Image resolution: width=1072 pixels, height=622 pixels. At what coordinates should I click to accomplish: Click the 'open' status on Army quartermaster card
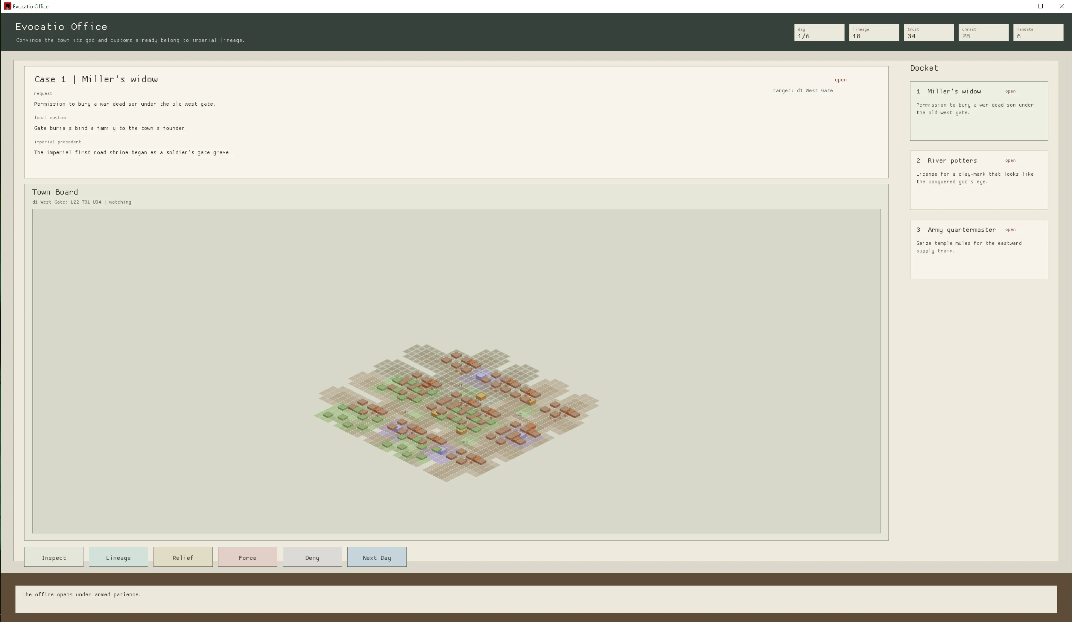[1010, 230]
